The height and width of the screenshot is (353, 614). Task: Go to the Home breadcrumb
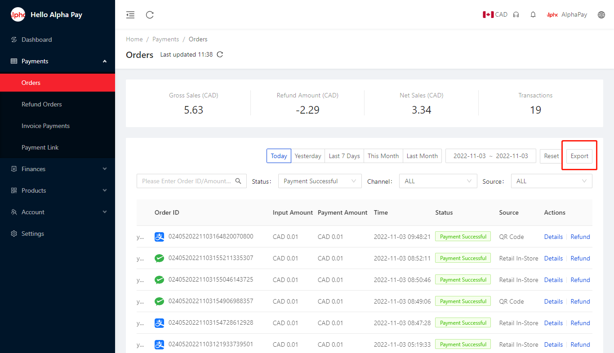[134, 39]
